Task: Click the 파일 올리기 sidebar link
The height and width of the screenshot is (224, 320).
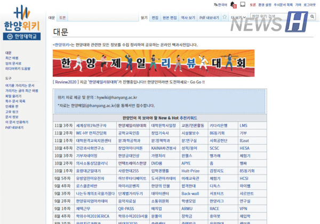Action: [13, 96]
